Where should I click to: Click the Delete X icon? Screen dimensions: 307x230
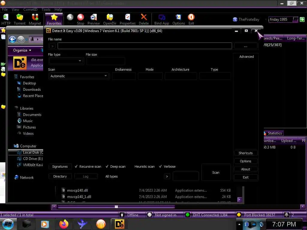point(144,17)
